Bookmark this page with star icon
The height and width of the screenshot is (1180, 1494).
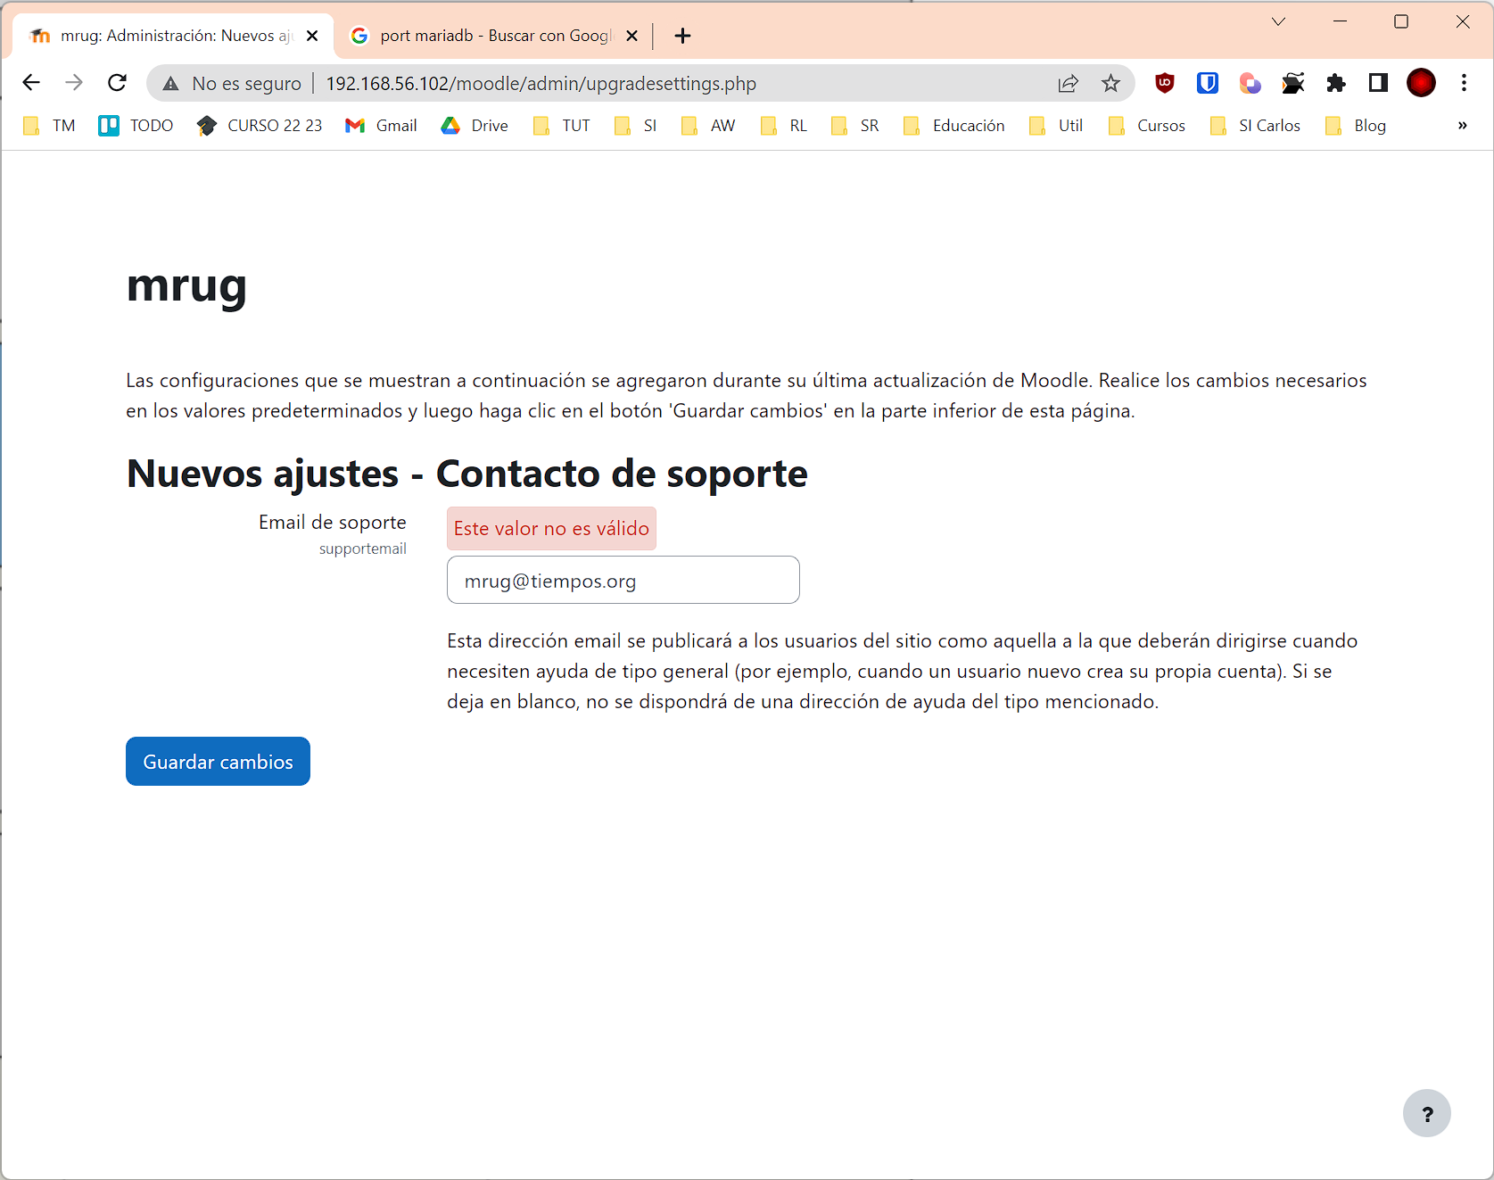pyautogui.click(x=1110, y=83)
